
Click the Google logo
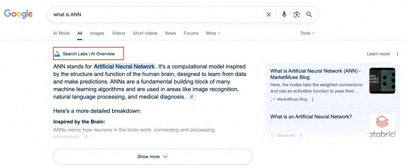(18, 14)
